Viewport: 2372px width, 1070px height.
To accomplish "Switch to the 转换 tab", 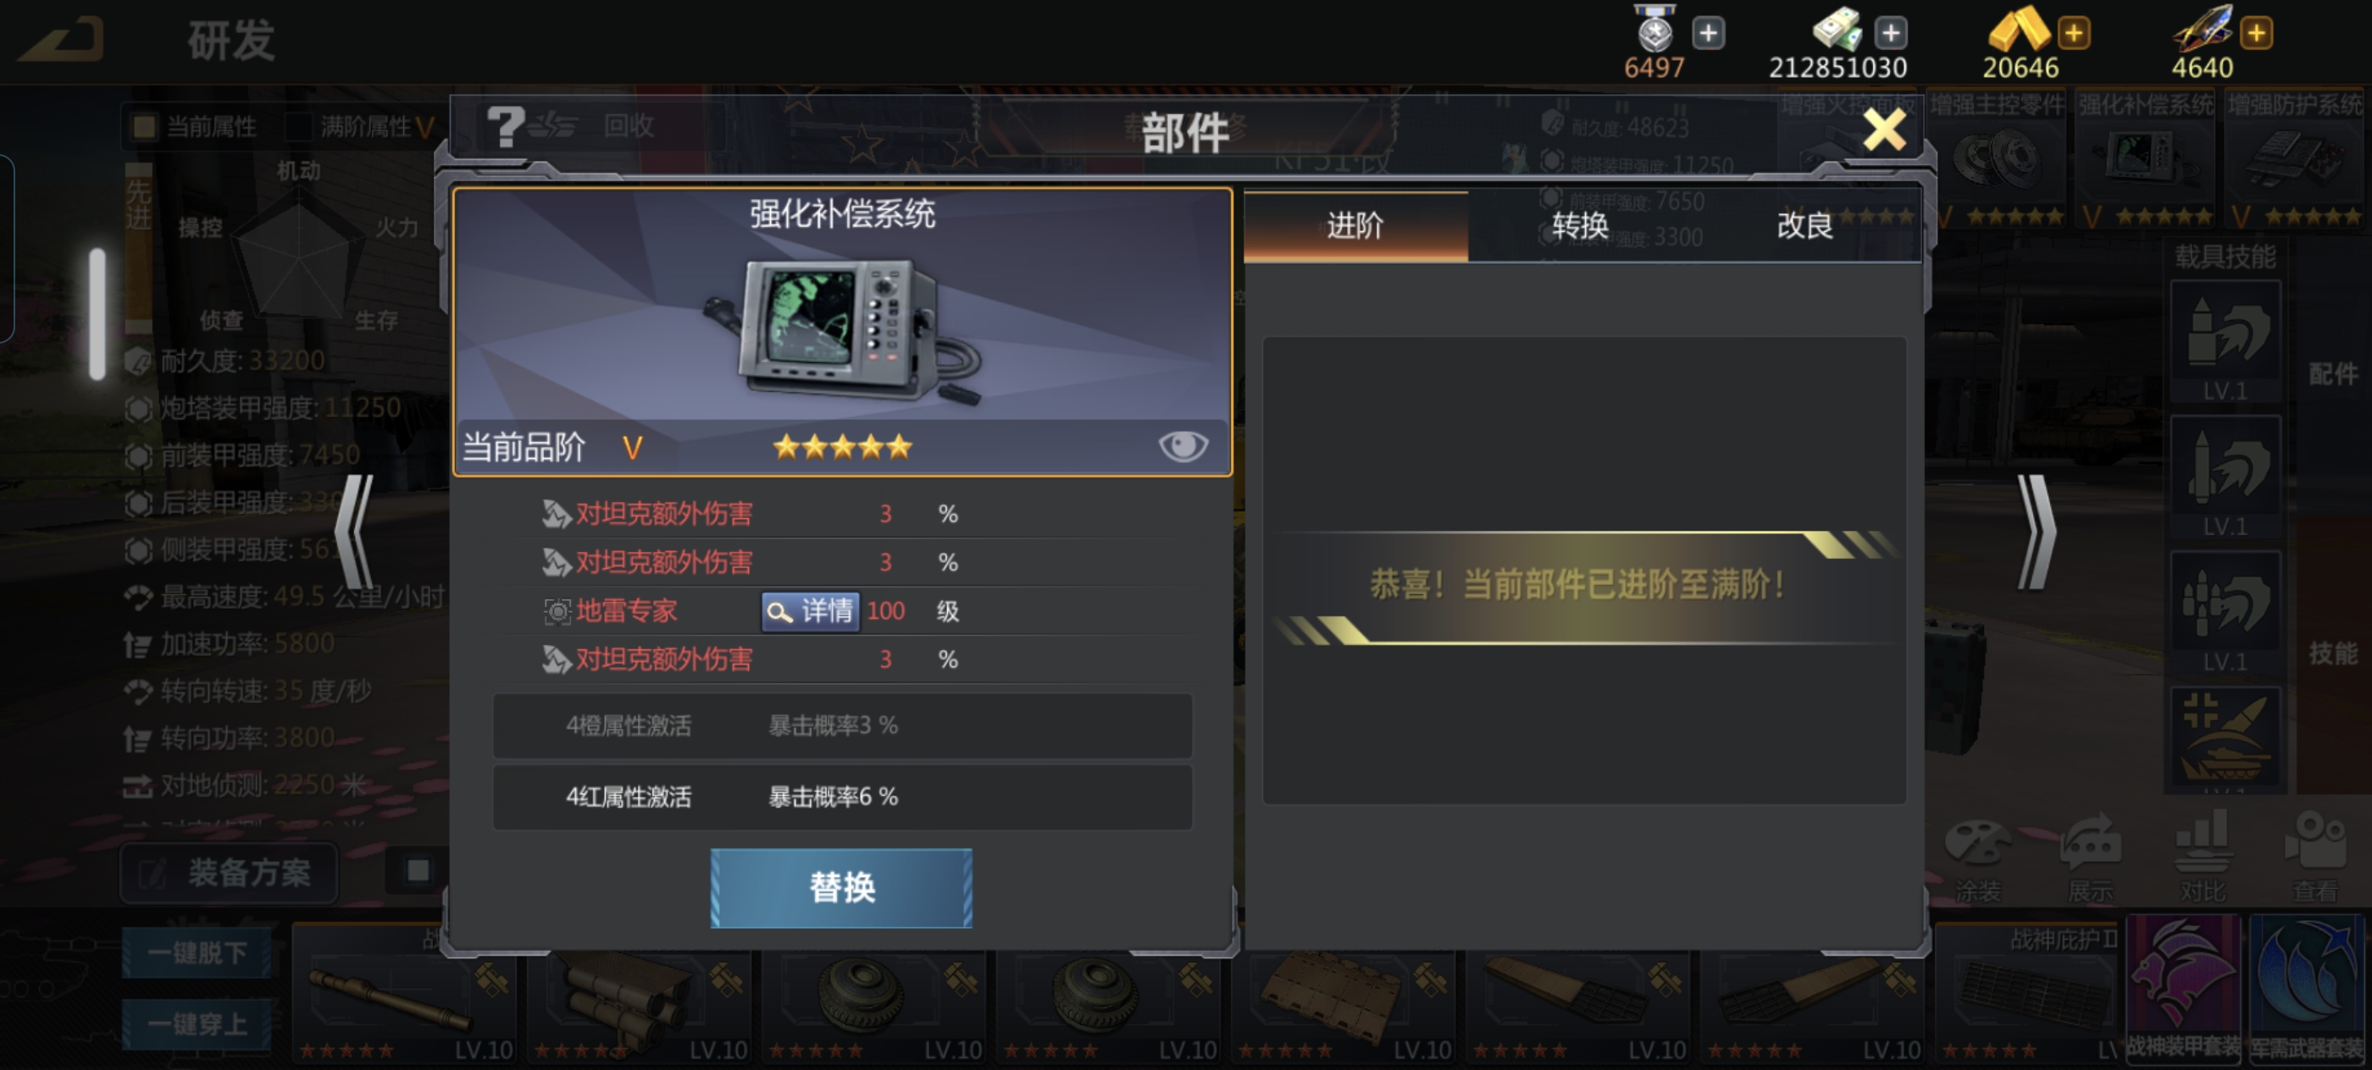I will (1580, 225).
